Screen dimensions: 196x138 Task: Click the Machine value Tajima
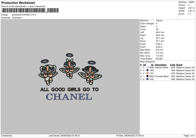click(x=159, y=21)
